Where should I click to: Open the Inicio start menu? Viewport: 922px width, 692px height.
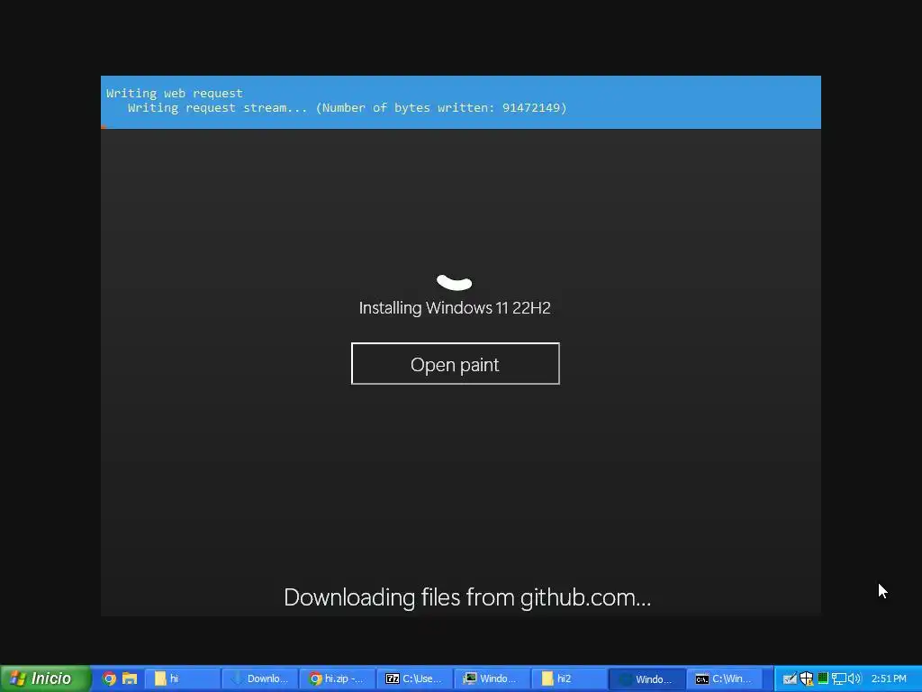tap(45, 678)
